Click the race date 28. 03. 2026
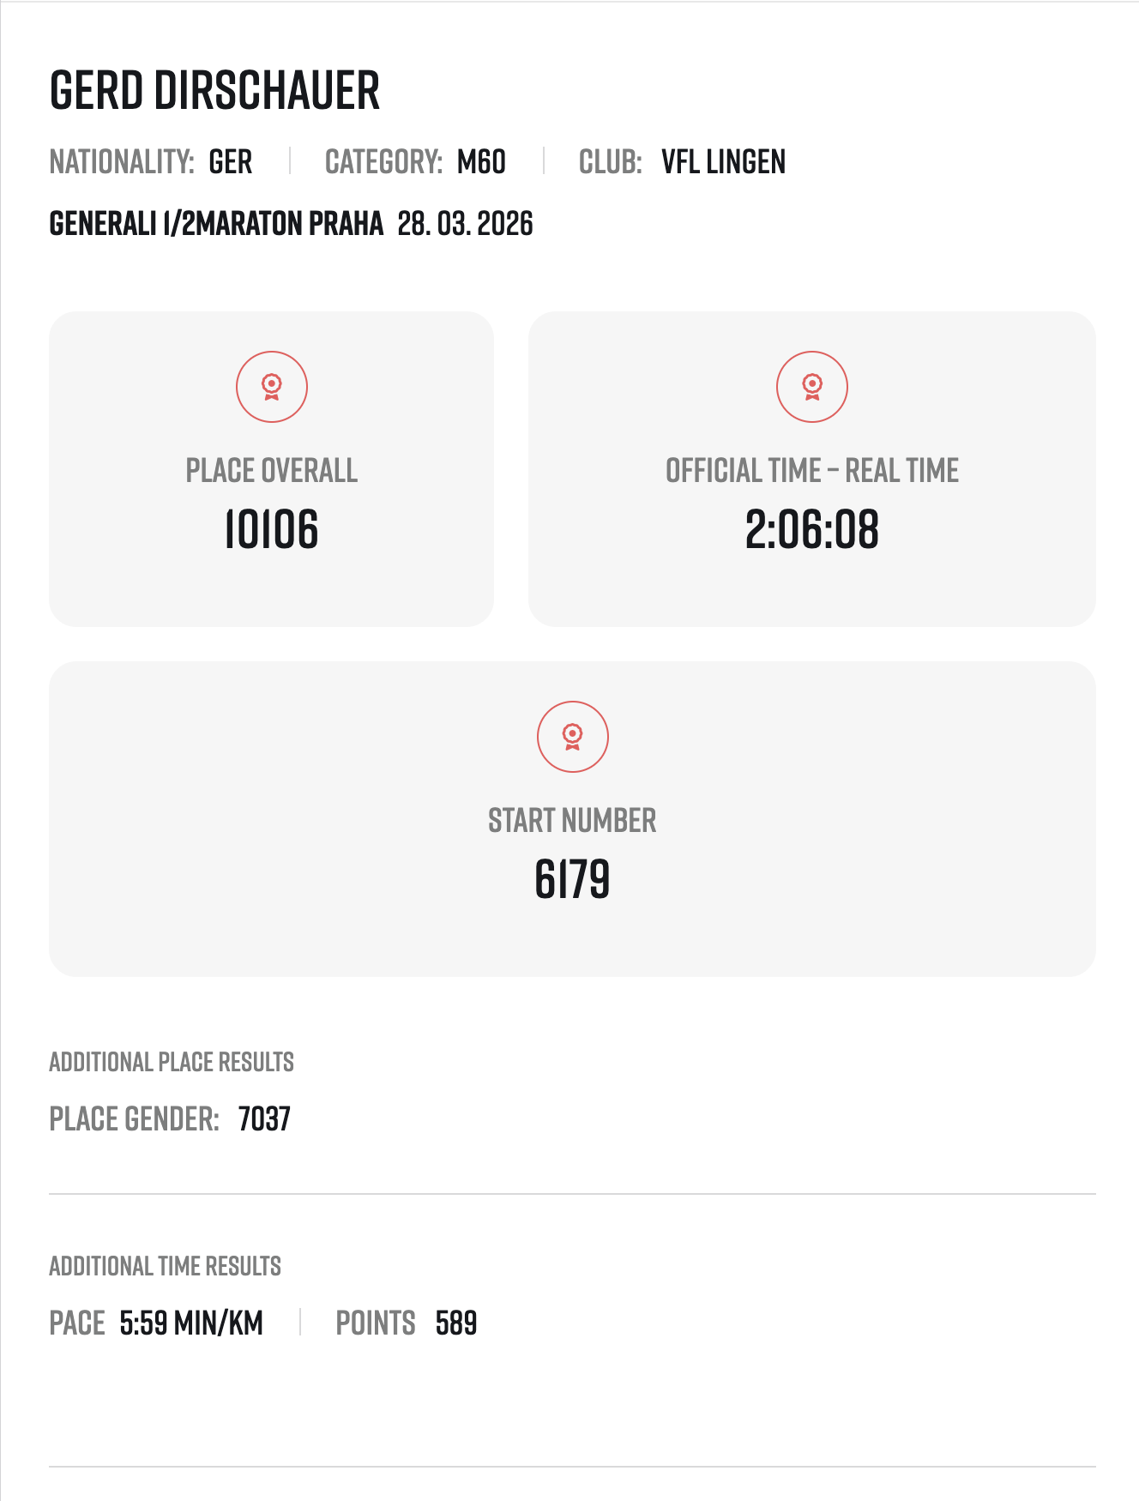Screen dimensions: 1139x1501 point(465,224)
